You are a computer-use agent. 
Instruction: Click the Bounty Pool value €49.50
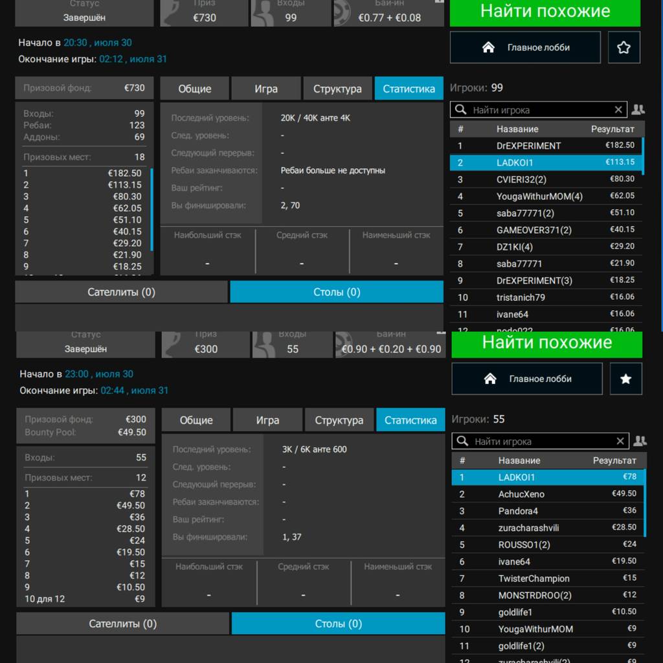coord(132,432)
